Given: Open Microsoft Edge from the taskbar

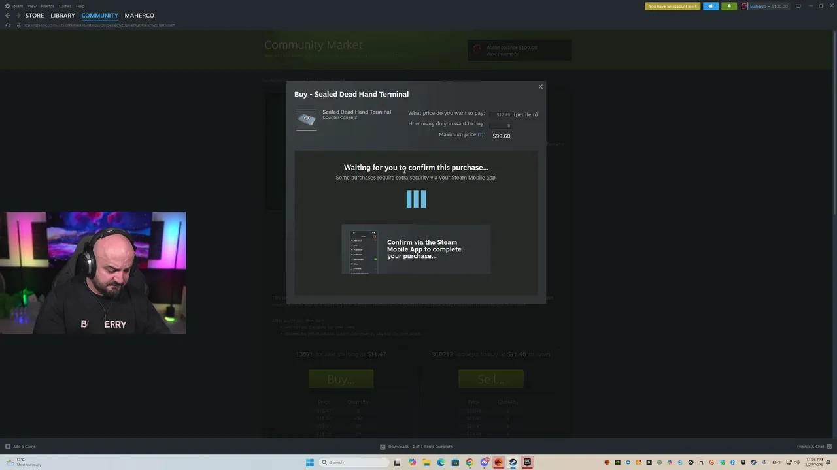Looking at the screenshot, I should (441, 462).
